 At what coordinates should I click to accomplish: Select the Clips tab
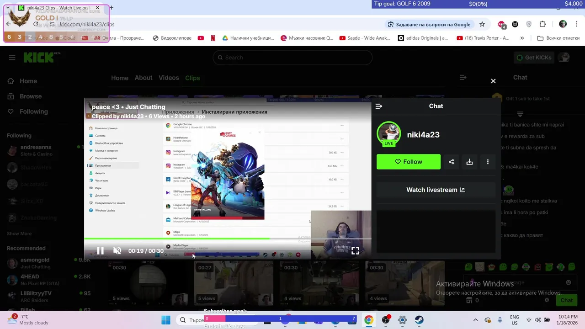coord(192,78)
